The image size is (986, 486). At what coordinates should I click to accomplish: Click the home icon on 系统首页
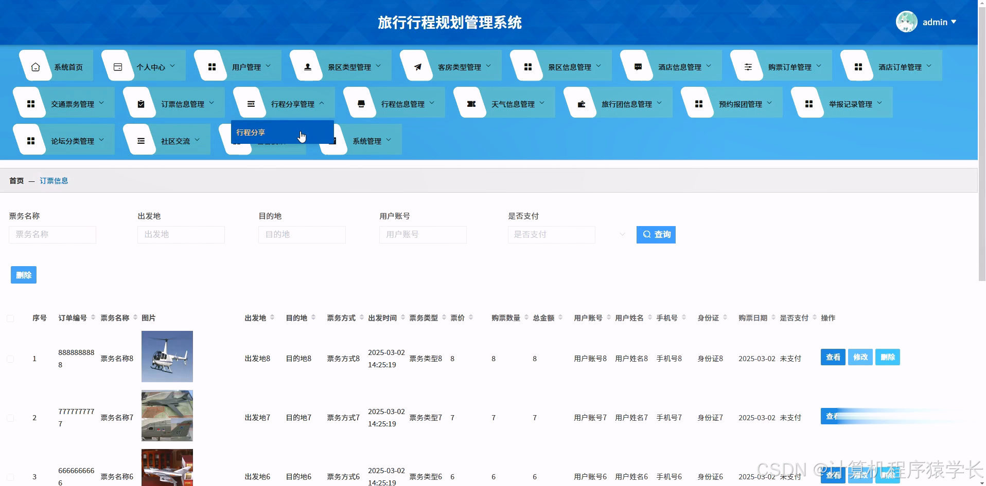[x=36, y=66]
